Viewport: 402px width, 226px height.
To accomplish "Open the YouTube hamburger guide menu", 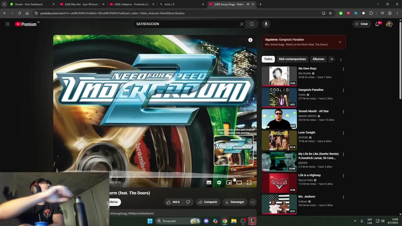I will 8,24.
